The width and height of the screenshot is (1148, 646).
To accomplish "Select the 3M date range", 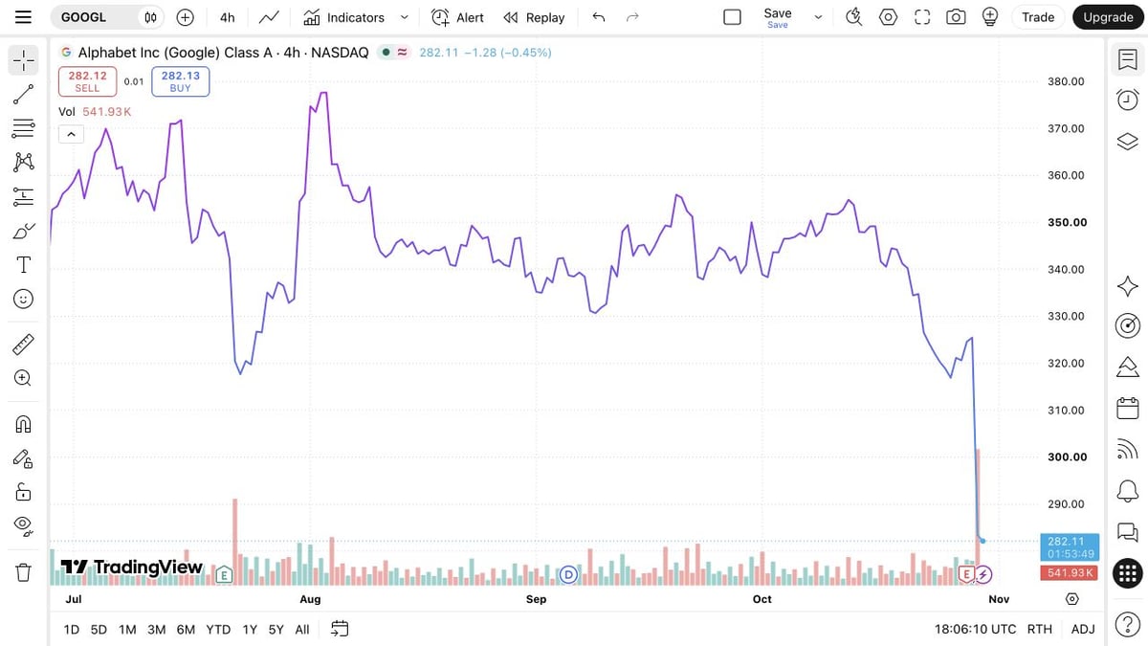I will [157, 629].
